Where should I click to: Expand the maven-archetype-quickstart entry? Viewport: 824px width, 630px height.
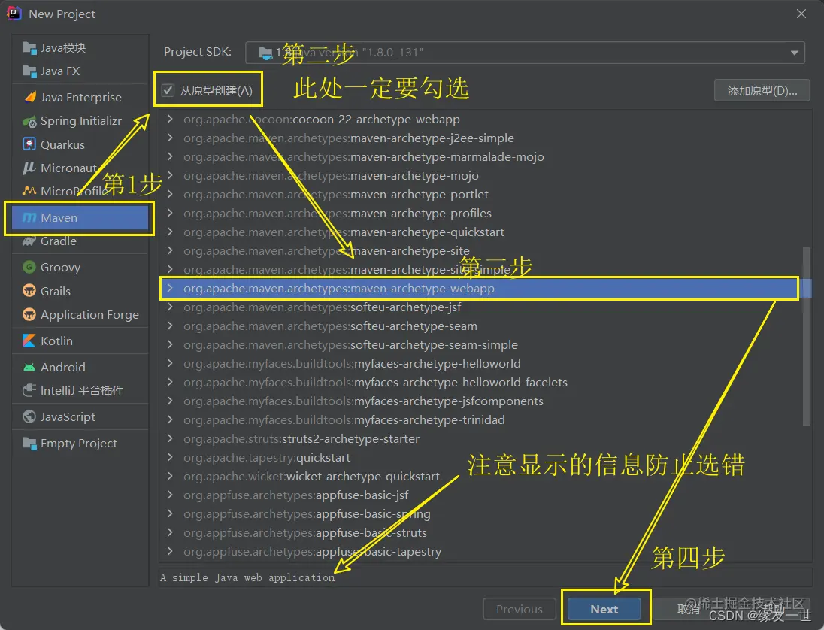[x=171, y=232]
